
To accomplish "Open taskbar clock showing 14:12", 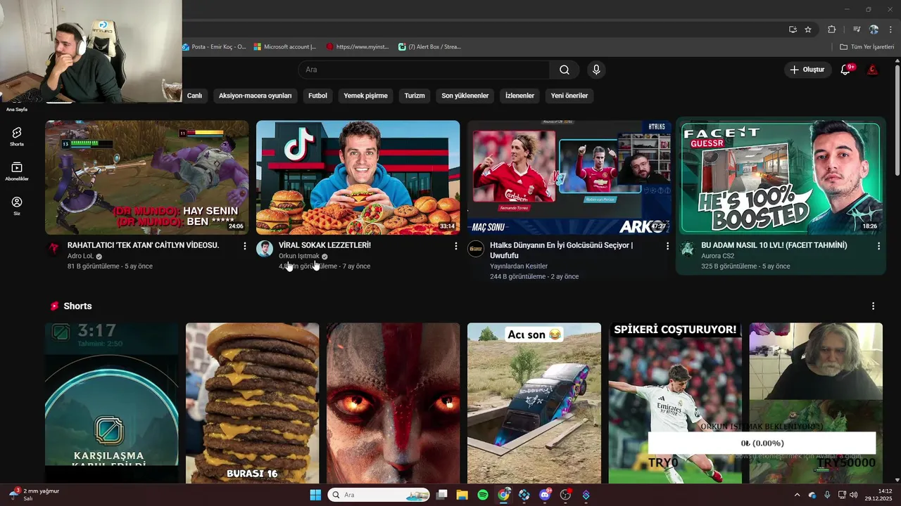I will 879,495.
